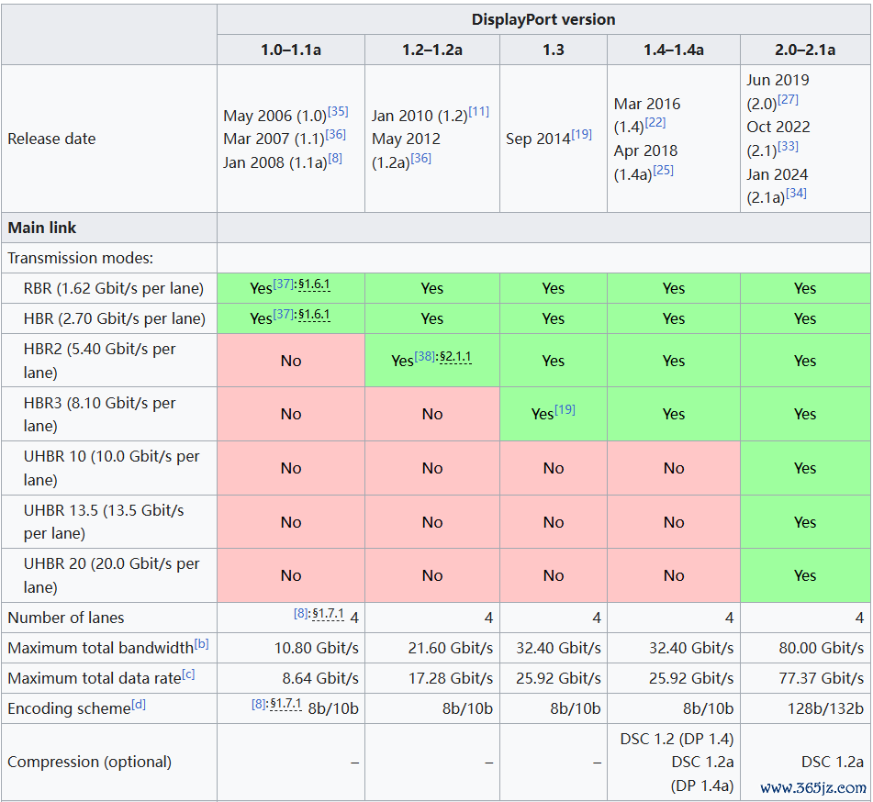Open footnote [b] after Maximum total bandwidth

pyautogui.click(x=202, y=644)
